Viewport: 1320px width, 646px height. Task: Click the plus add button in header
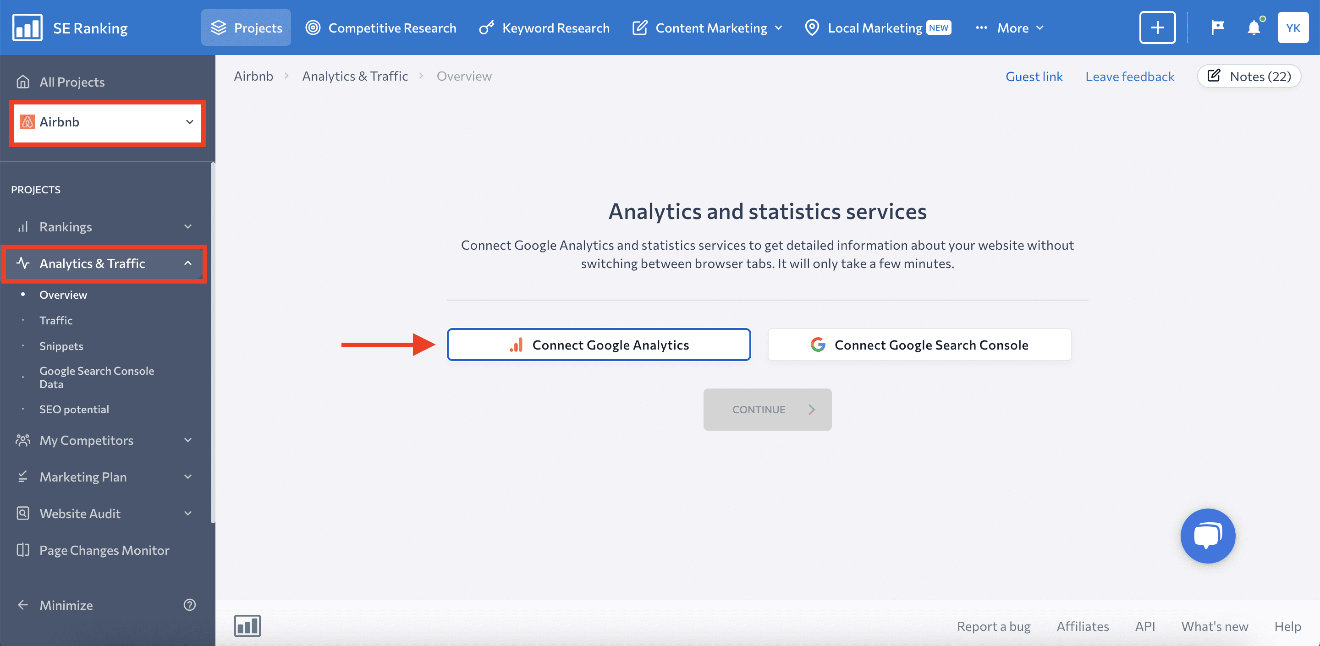(1157, 27)
